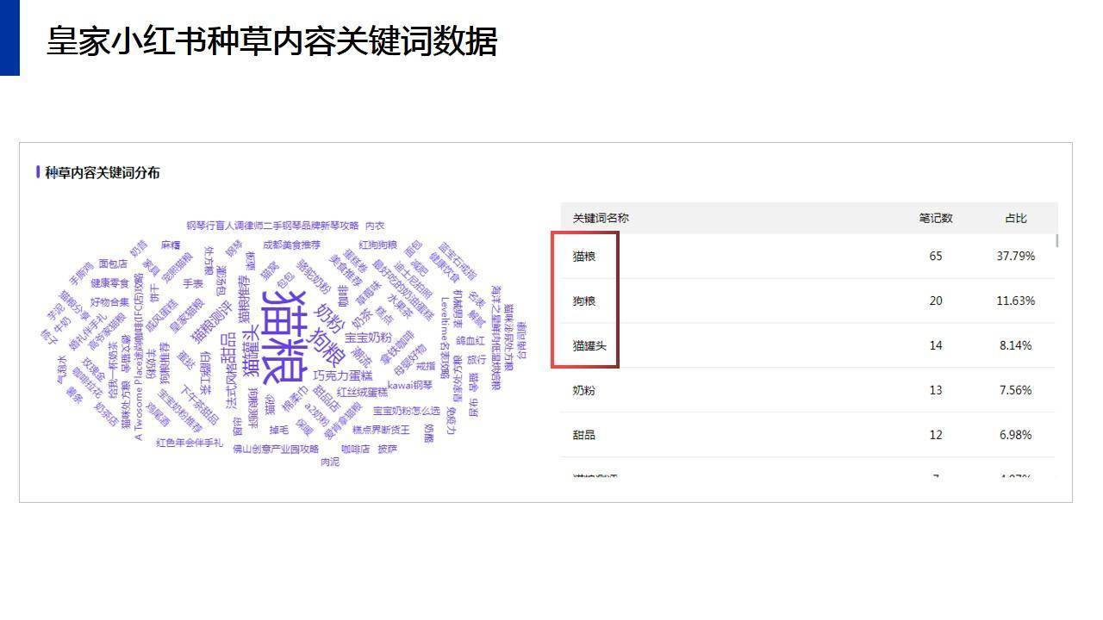Click 红丝绒蛋糕 in the word cloud
Image resolution: width=1103 pixels, height=620 pixels.
[x=362, y=392]
